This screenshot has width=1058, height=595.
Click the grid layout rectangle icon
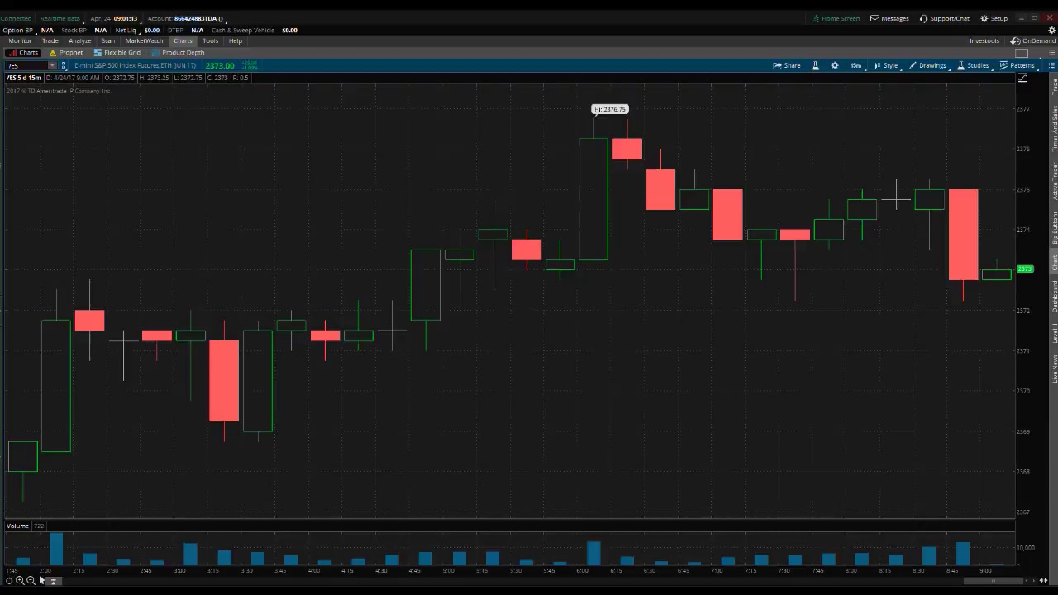1022,53
